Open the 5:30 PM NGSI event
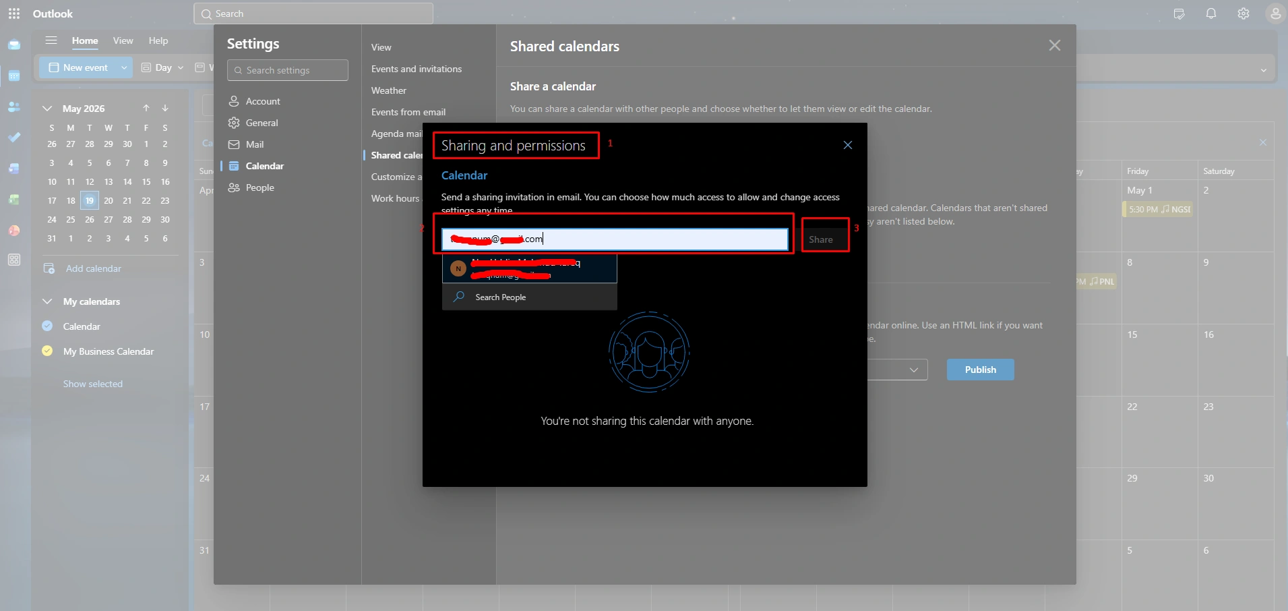 (x=1159, y=209)
